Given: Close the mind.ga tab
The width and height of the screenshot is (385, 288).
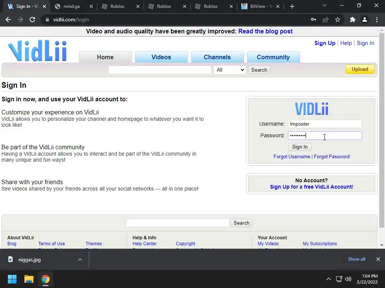Looking at the screenshot, I should pos(91,6).
